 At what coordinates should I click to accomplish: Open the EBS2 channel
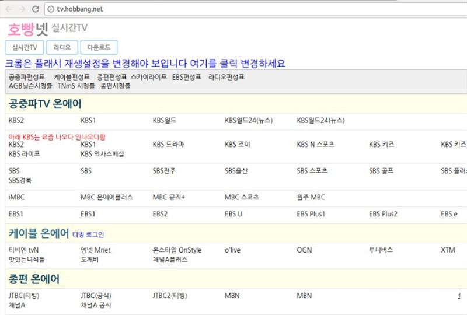tap(160, 214)
